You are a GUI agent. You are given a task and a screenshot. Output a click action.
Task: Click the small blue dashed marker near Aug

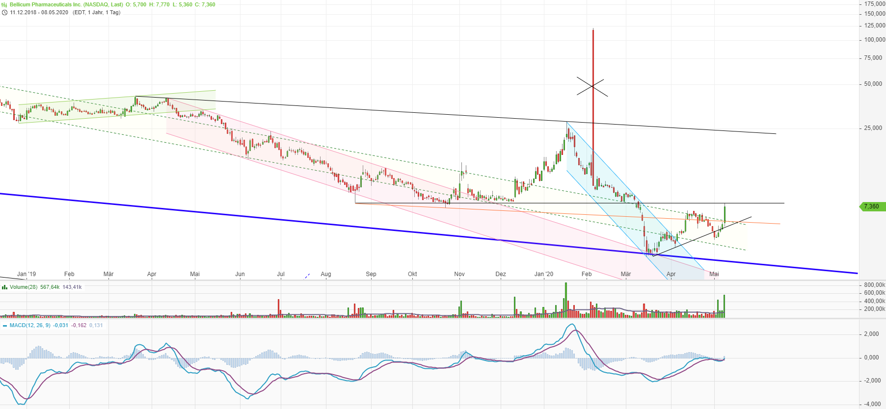coord(307,276)
